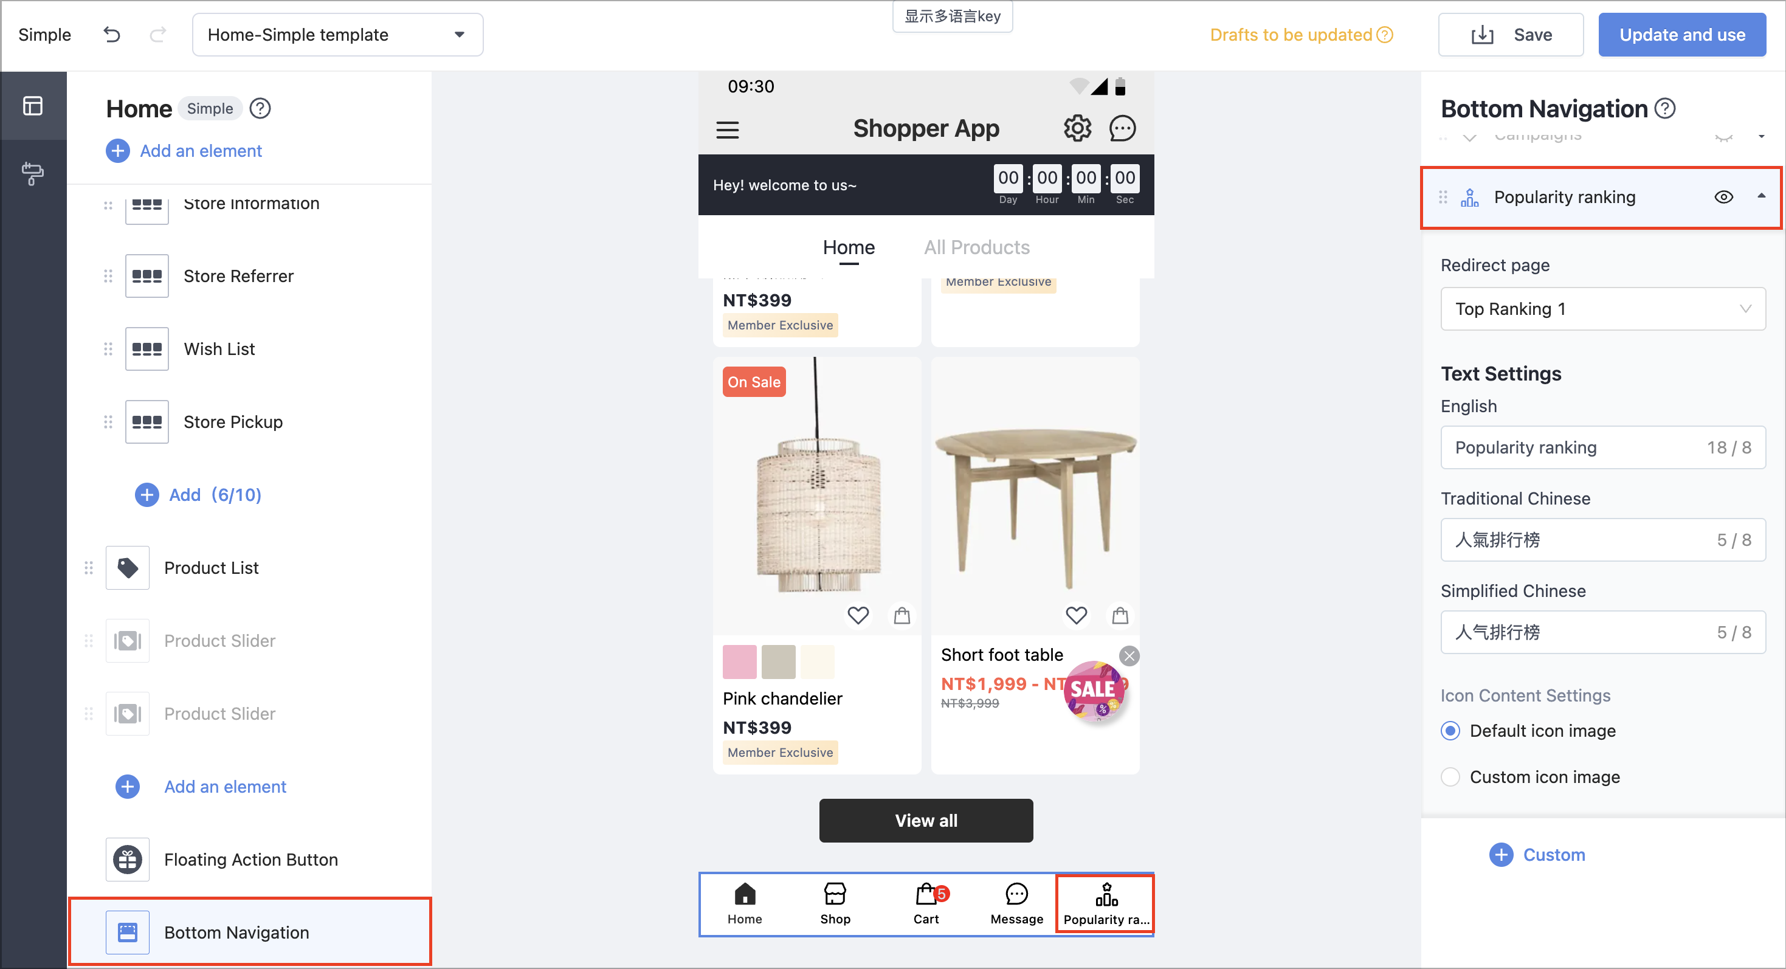Add Short foot table to shopping bag

(x=1120, y=615)
